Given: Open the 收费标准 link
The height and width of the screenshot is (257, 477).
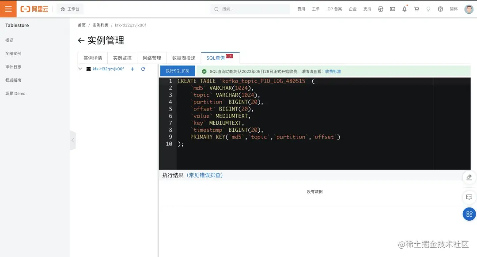Looking at the screenshot, I should coord(333,72).
